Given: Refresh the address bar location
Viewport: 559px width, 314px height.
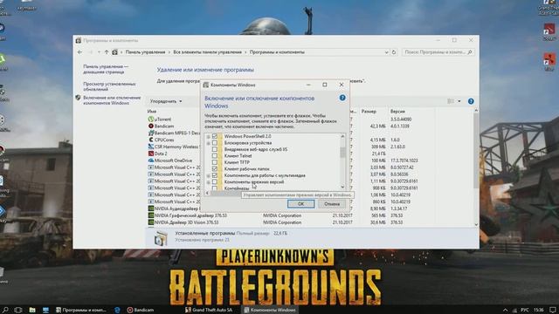Looking at the screenshot, I should tap(394, 52).
